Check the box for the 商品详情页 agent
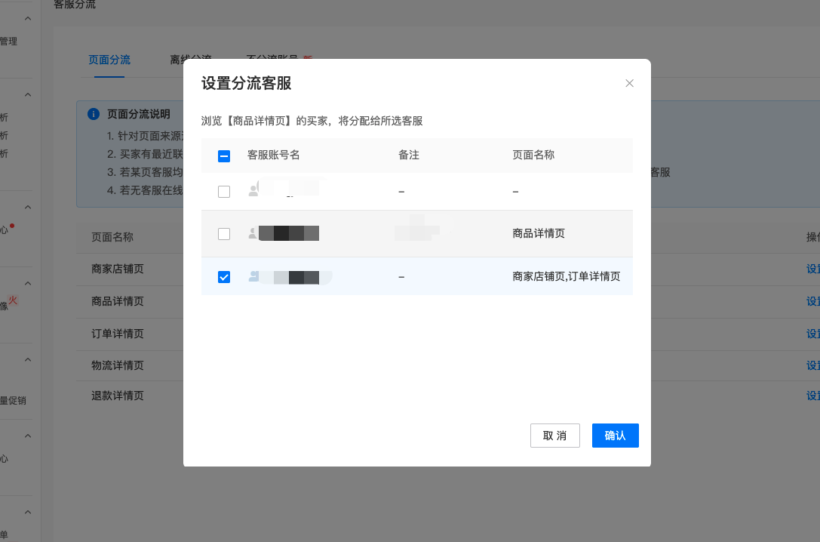This screenshot has height=542, width=820. coord(224,234)
